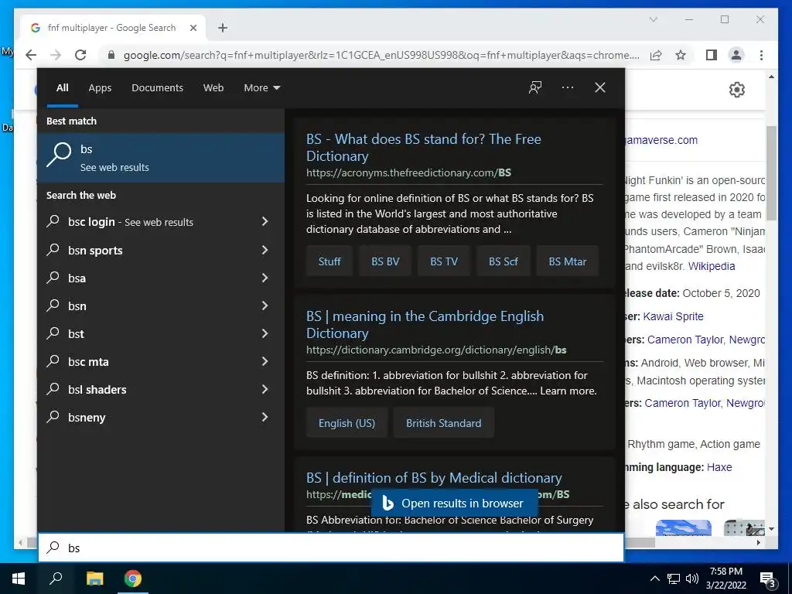
Task: Open the Windows Start menu
Action: click(19, 579)
